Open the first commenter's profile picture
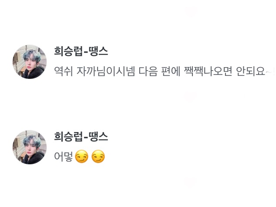The width and height of the screenshot is (276, 207). click(30, 61)
